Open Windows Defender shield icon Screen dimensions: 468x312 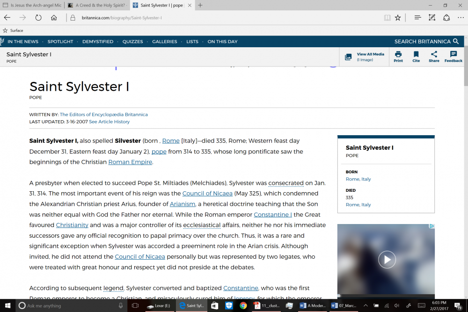[229, 305]
